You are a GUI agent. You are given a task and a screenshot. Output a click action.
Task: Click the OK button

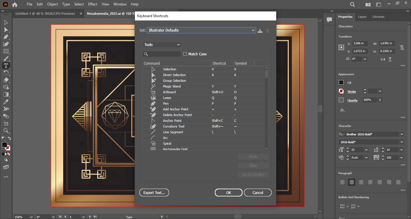228,193
